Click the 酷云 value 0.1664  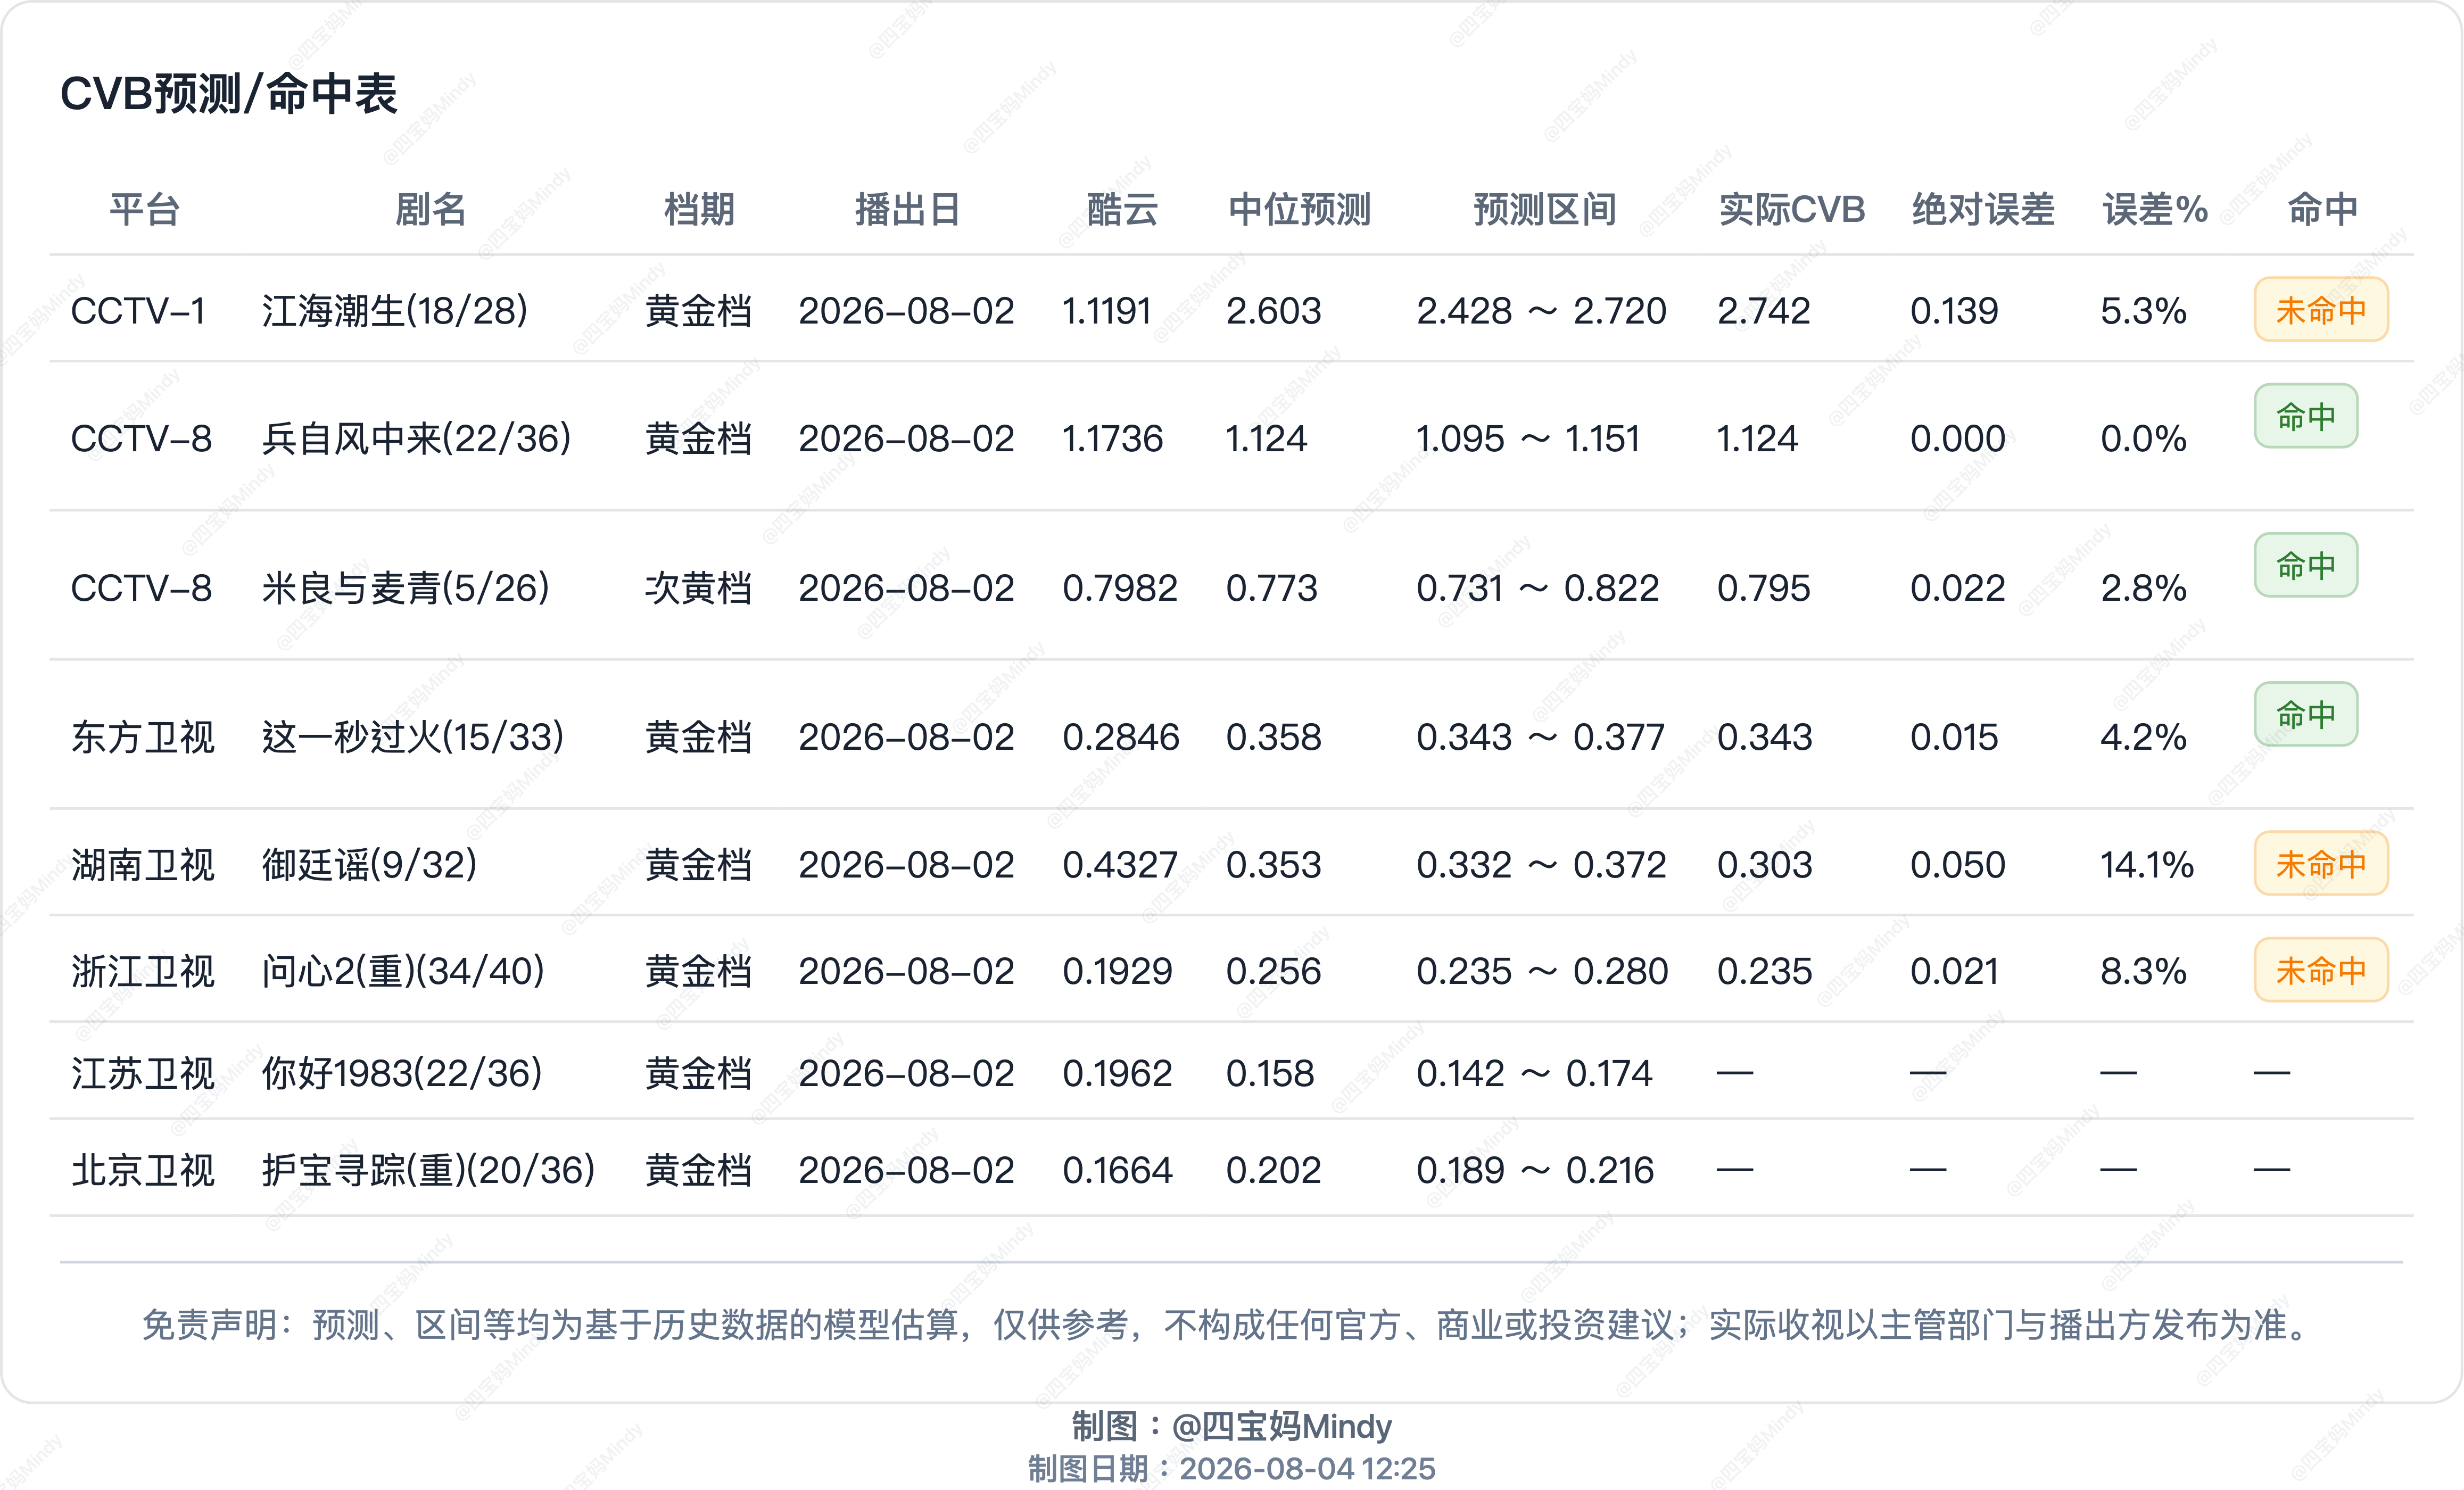[x=1117, y=1170]
